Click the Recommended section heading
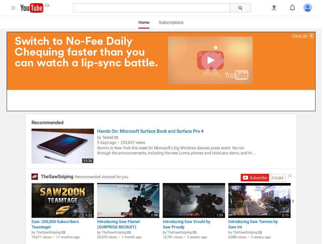The image size is (326, 244). (47, 123)
